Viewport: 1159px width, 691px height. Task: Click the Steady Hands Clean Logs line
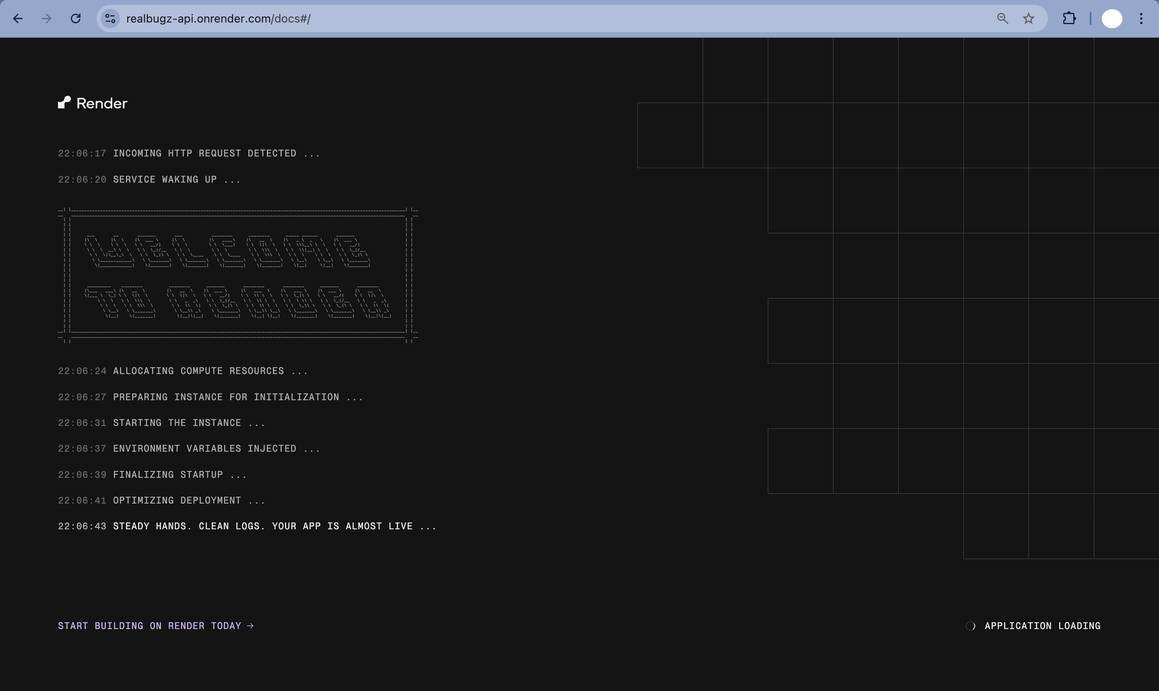[274, 526]
